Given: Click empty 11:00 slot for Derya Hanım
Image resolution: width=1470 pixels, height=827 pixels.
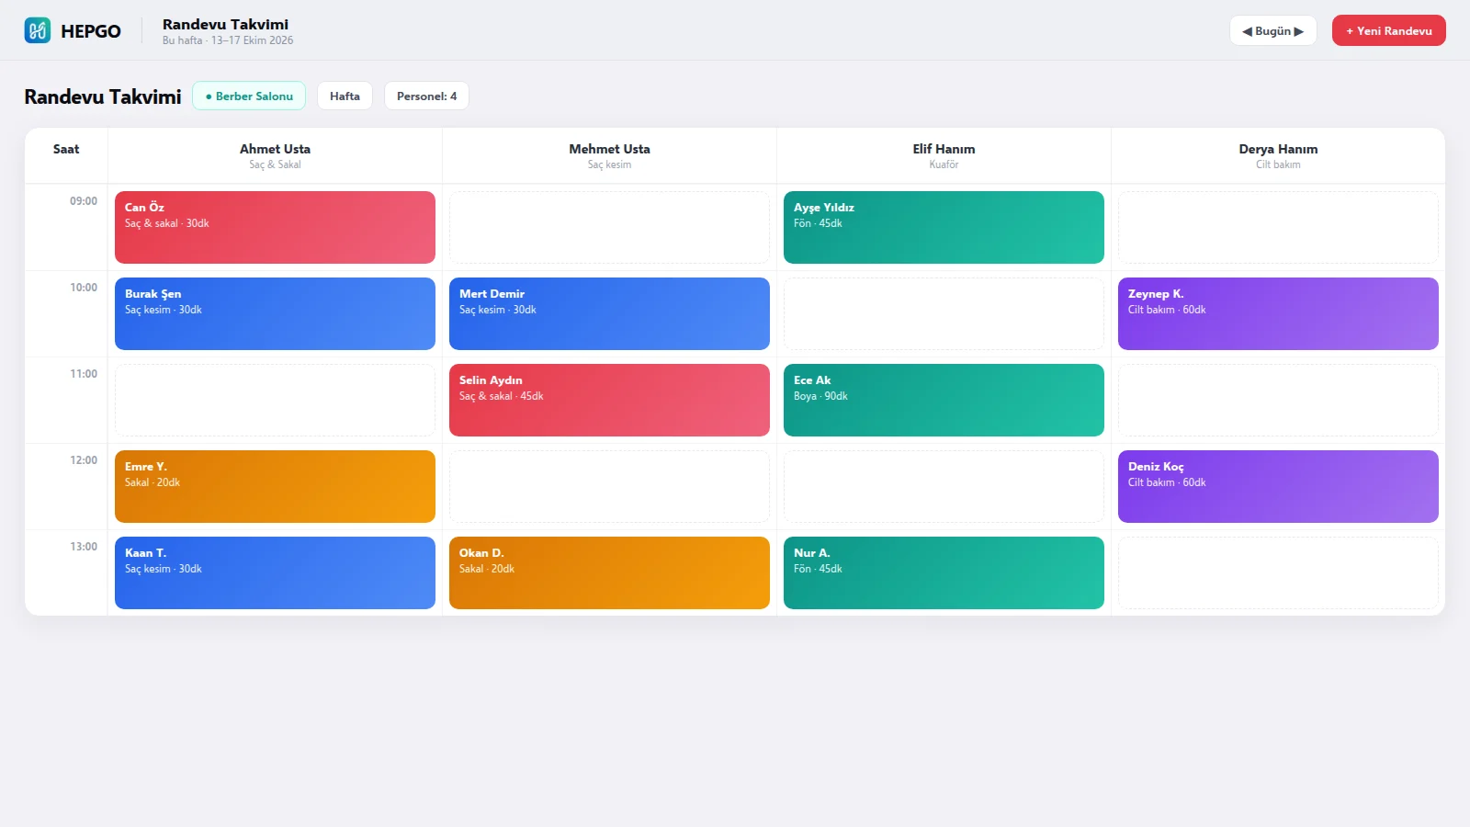Looking at the screenshot, I should pyautogui.click(x=1278, y=400).
